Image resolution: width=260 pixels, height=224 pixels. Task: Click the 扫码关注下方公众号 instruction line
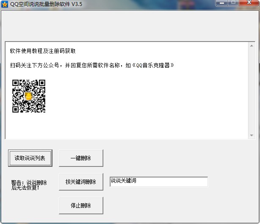pos(64,65)
